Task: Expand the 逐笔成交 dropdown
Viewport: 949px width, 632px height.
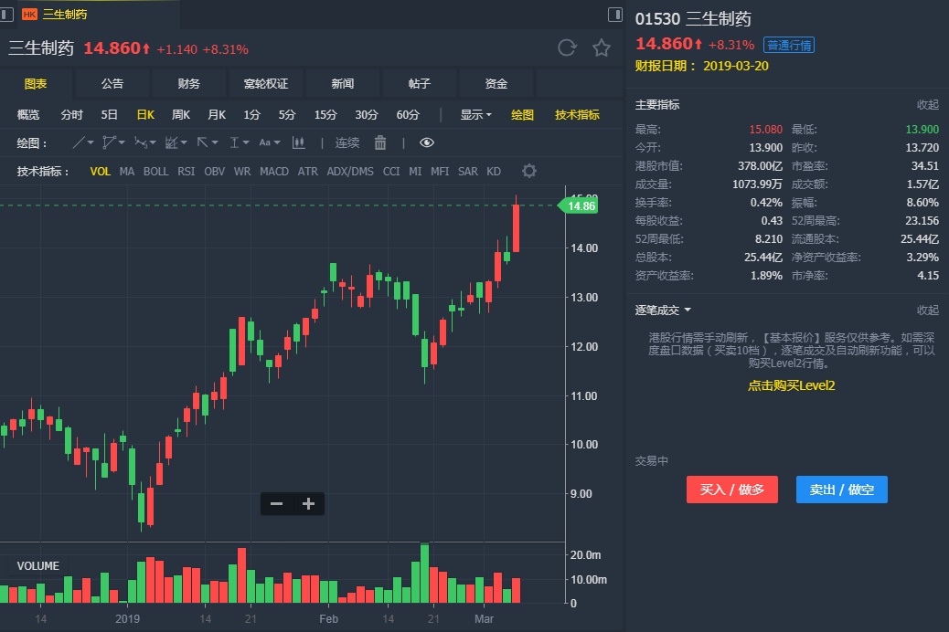Action: [663, 311]
